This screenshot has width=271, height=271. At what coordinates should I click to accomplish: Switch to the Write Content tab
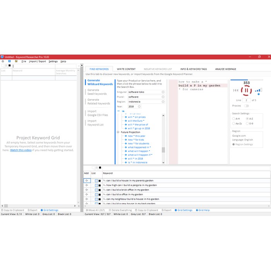126,69
